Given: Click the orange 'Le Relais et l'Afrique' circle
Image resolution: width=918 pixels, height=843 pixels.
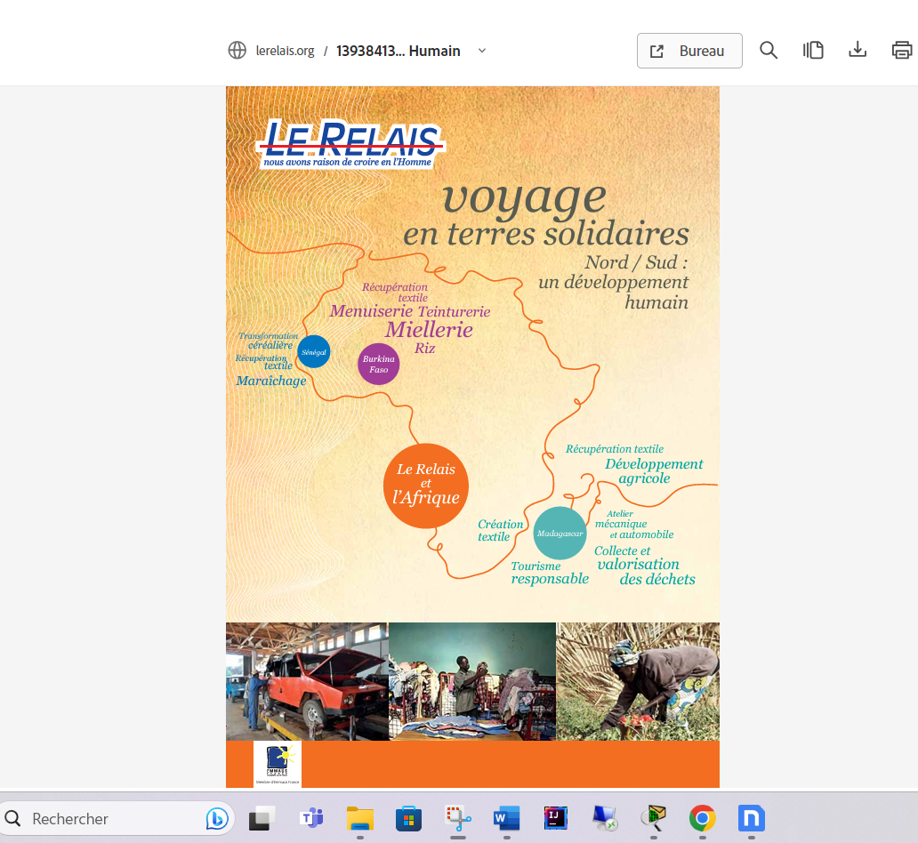Looking at the screenshot, I should [x=426, y=486].
